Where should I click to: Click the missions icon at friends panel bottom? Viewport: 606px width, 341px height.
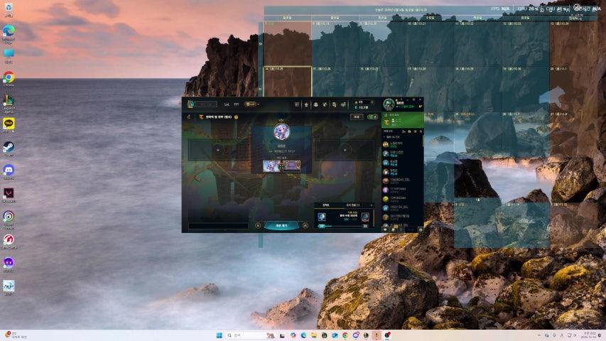click(x=393, y=229)
